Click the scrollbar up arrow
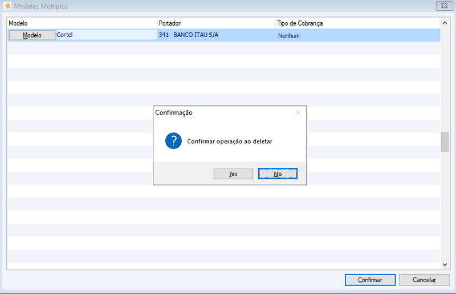Screen dimensions: 456x294 coord(445,23)
